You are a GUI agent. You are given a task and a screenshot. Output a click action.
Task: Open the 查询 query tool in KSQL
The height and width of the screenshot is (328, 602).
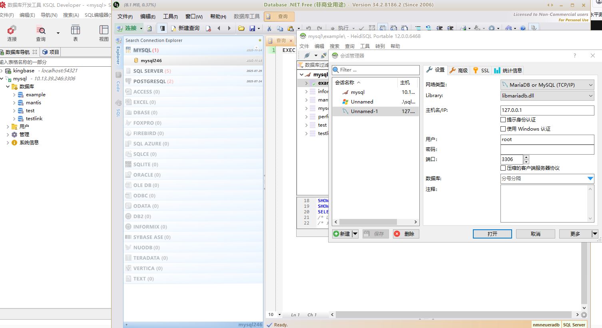point(41,30)
